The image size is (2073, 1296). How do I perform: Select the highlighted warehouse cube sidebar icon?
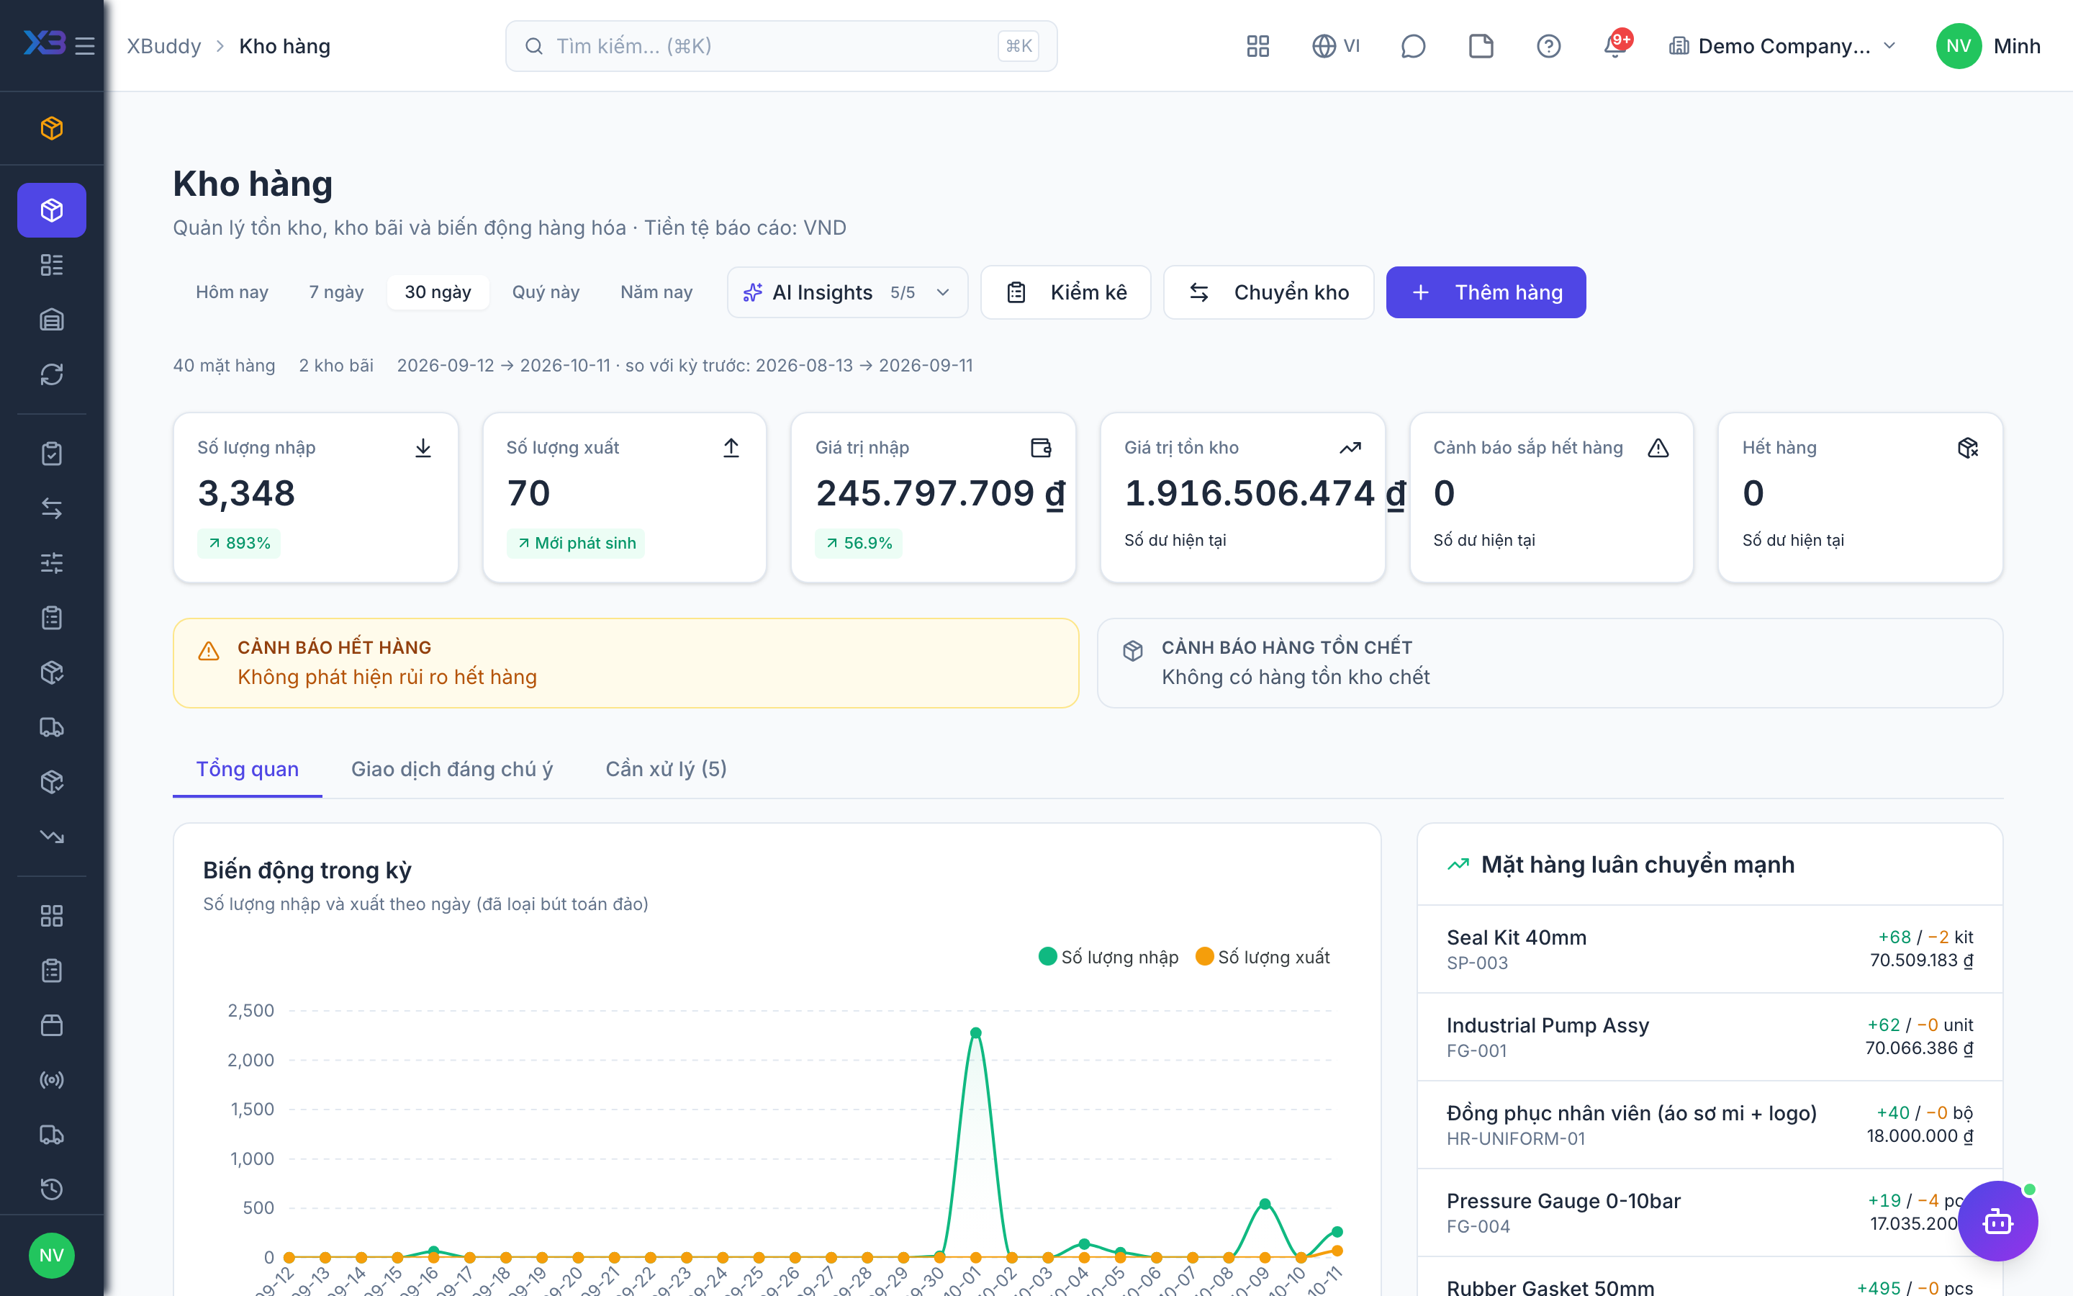click(x=53, y=210)
